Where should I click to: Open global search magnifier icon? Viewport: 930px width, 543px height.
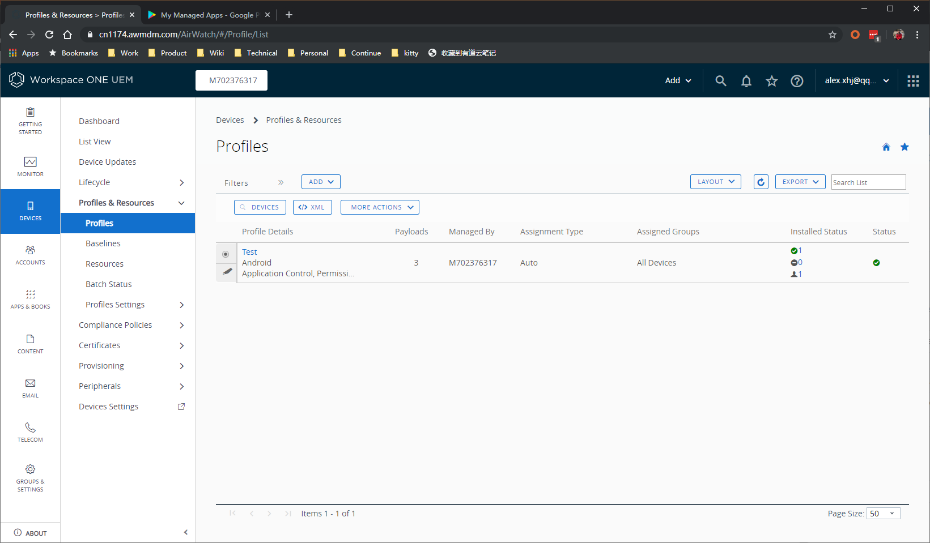pyautogui.click(x=720, y=80)
